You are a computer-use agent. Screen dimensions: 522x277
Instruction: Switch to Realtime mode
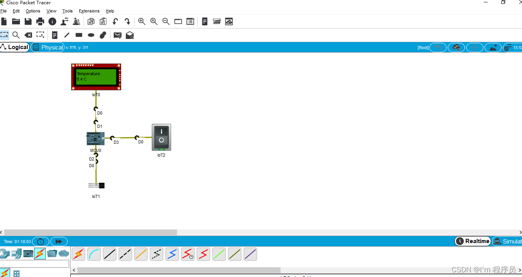click(x=473, y=241)
